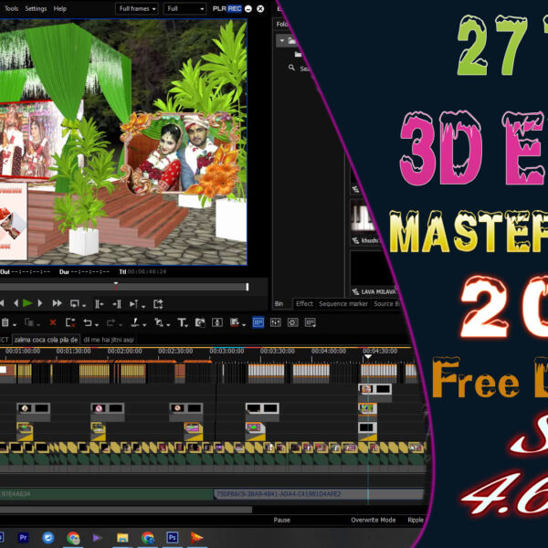Open the Full quality dropdown
Viewport: 548px width, 548px height.
185,8
